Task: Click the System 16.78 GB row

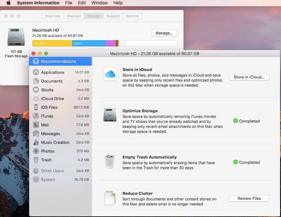Action: 60,179
